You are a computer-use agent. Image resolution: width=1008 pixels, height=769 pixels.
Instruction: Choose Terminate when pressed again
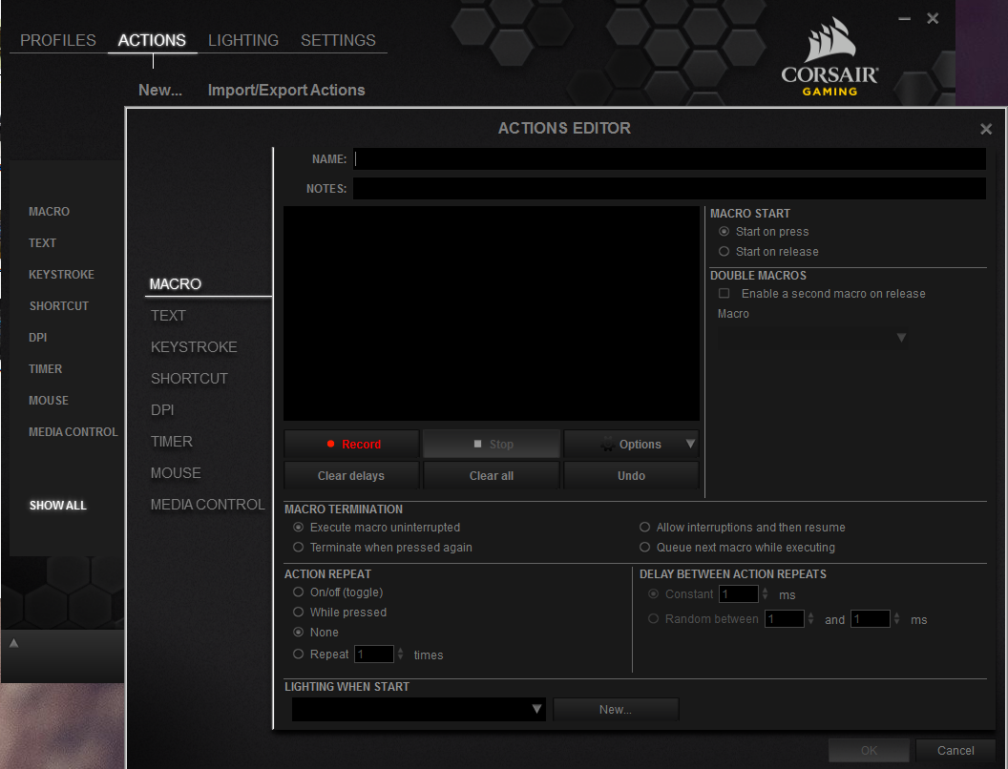click(298, 548)
